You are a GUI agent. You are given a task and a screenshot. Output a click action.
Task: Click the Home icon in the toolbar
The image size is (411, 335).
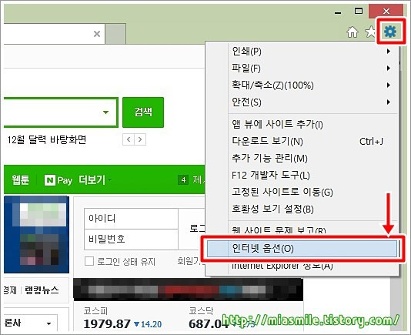353,32
